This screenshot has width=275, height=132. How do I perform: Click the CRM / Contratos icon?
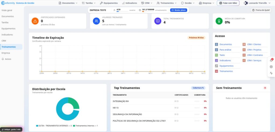coord(244,55)
